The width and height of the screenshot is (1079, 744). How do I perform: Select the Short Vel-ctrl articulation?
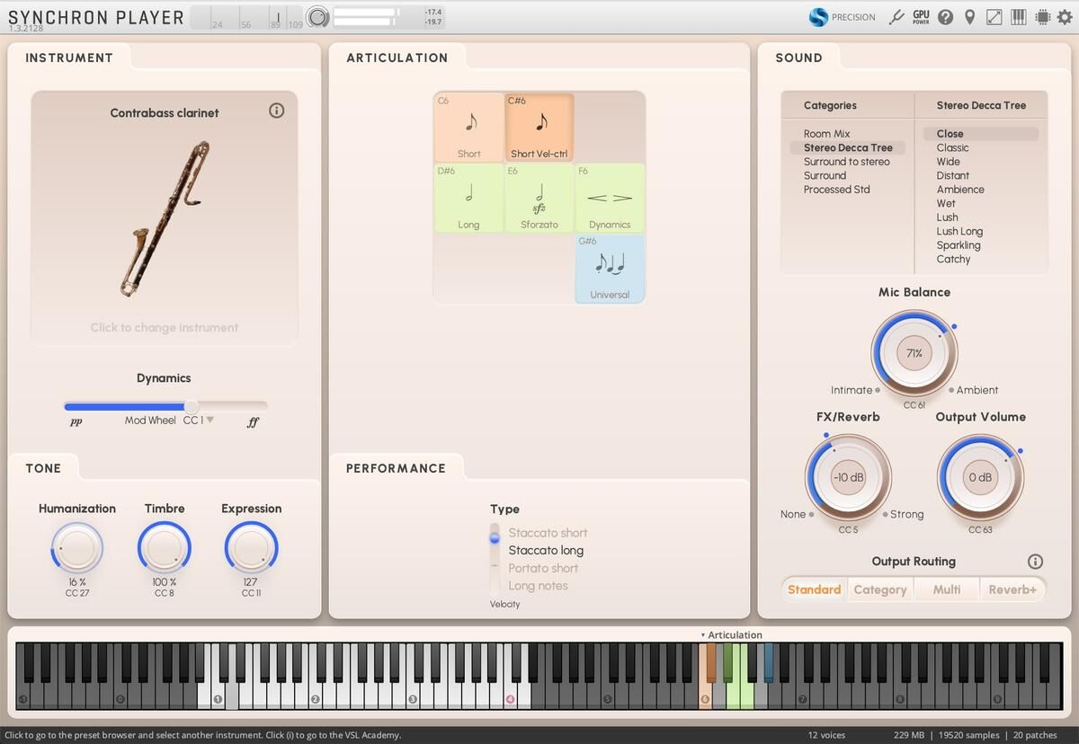point(539,128)
